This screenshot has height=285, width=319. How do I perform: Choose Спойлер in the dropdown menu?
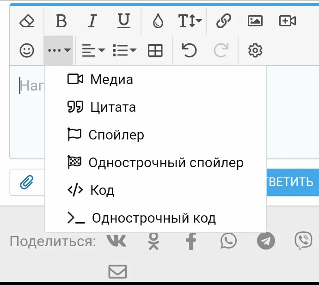click(116, 135)
